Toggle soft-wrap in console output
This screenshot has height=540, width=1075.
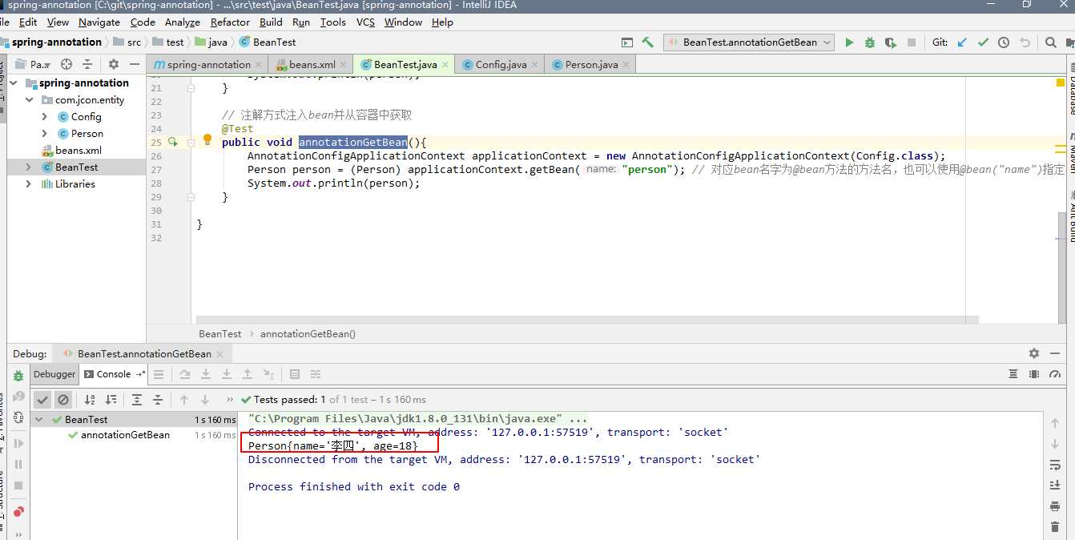pos(1055,465)
